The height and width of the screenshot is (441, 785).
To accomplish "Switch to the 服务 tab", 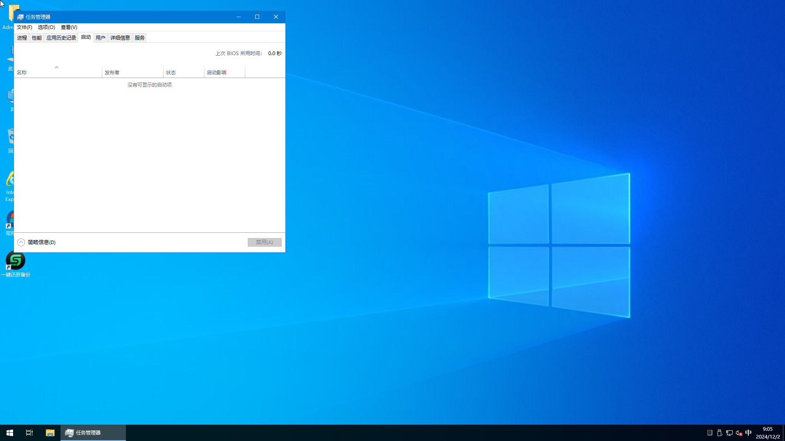I will pos(140,38).
